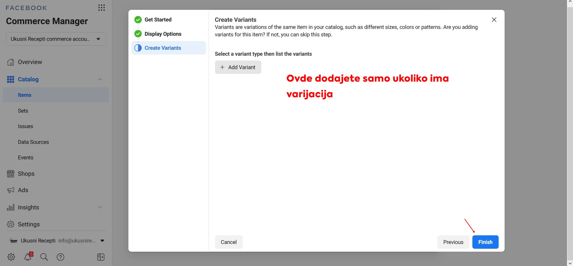Click the search magnifier icon
The width and height of the screenshot is (573, 266).
pos(44,257)
